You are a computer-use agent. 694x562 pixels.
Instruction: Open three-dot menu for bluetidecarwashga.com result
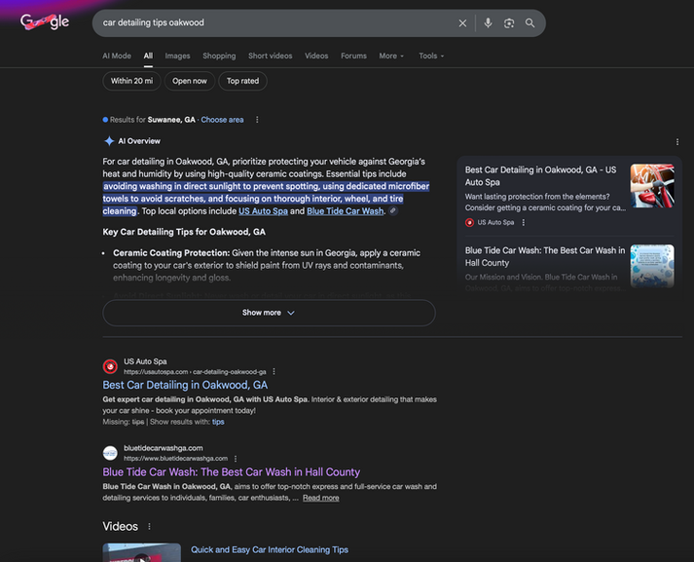(236, 459)
